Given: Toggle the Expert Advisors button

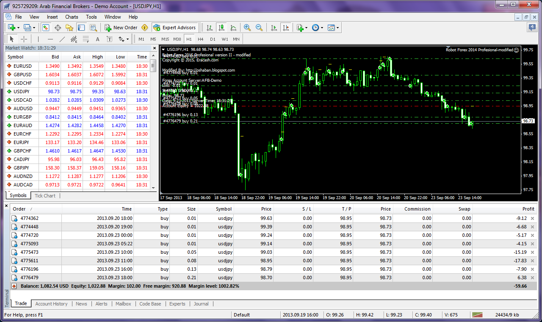Looking at the screenshot, I should pyautogui.click(x=175, y=28).
